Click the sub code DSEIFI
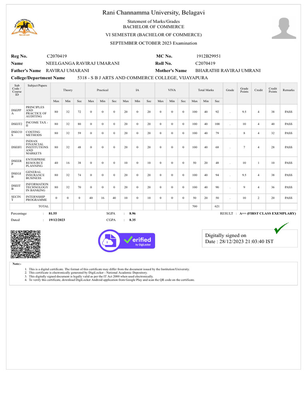This screenshot has height=410, width=307. (x=16, y=147)
